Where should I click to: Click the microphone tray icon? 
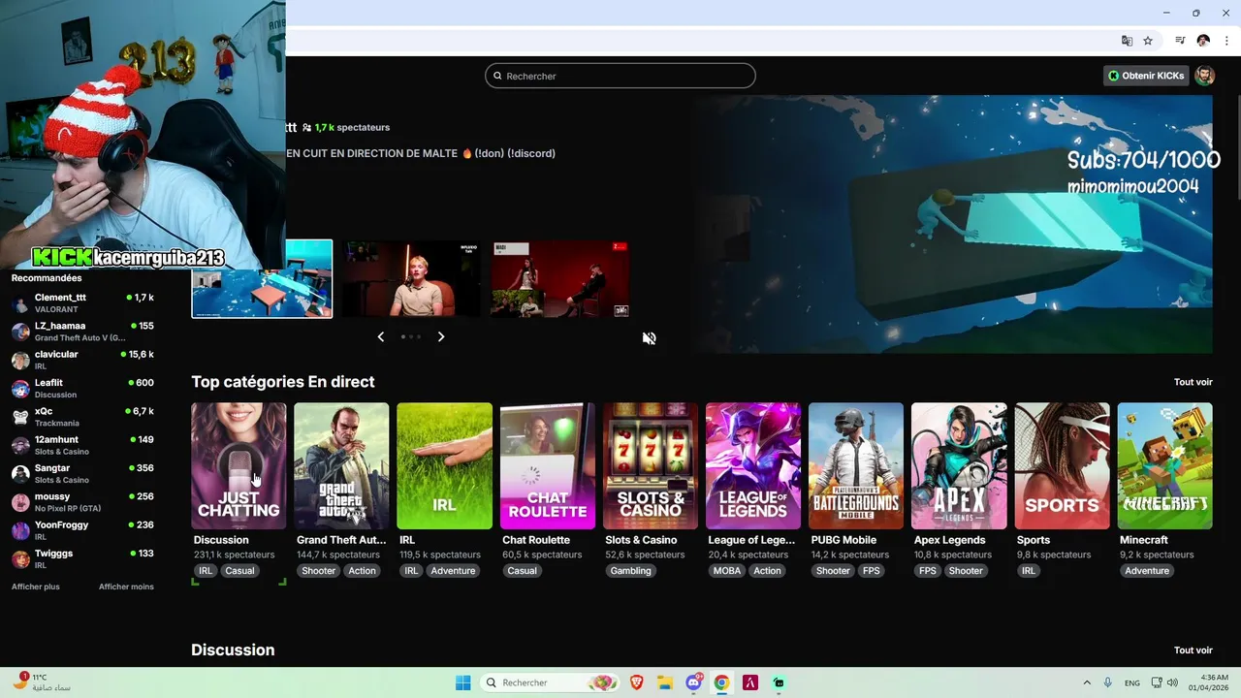(x=1108, y=682)
